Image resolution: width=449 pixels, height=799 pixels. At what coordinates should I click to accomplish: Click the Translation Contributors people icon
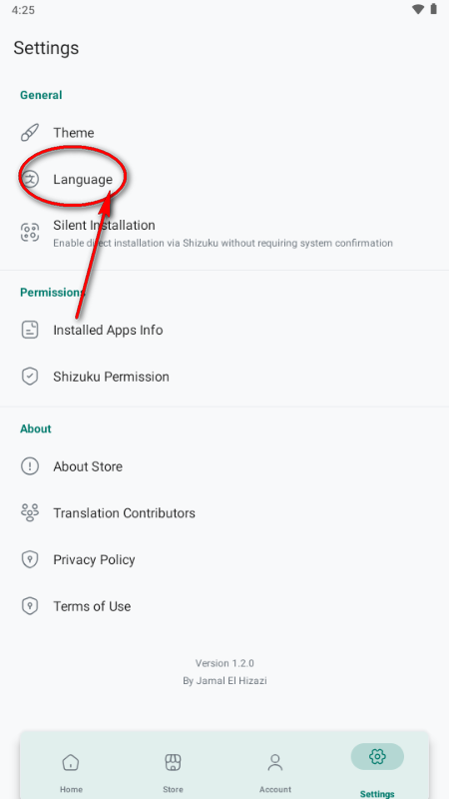click(x=30, y=512)
